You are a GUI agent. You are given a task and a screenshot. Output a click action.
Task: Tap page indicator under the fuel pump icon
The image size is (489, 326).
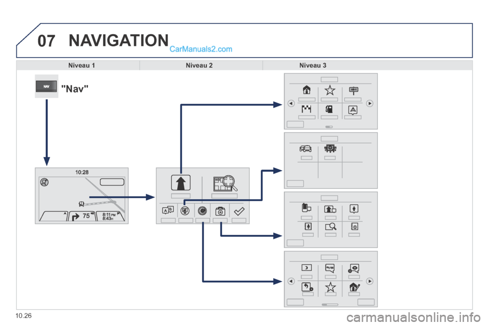(x=329, y=127)
